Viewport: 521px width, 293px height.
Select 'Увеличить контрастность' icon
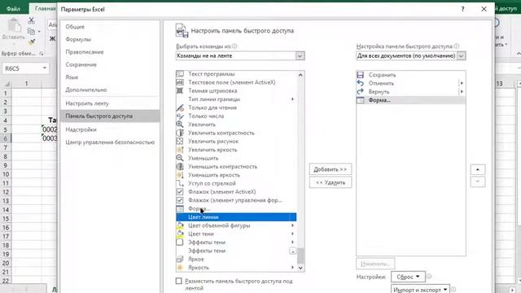click(x=180, y=133)
